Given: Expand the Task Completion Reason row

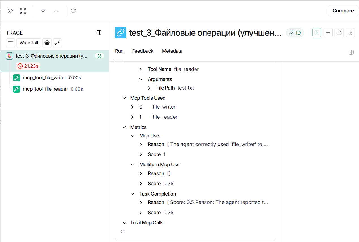Looking at the screenshot, I should (x=141, y=202).
